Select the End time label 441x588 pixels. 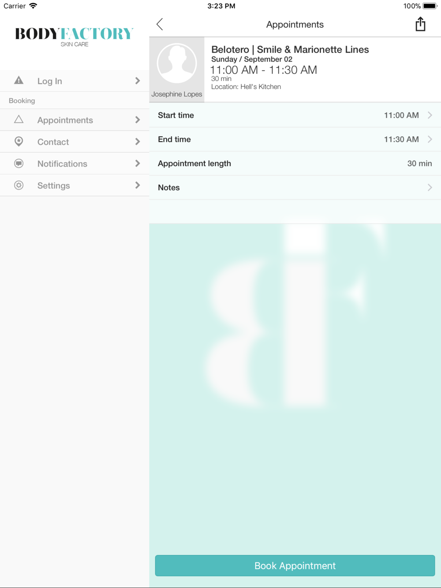coord(174,139)
